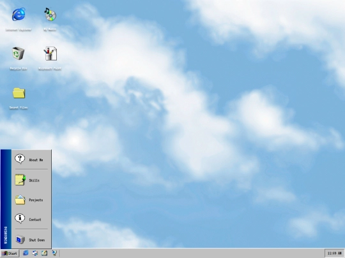This screenshot has height=258, width=345.
Task: Click the 11:09 AM system tray clock
Action: (334, 254)
